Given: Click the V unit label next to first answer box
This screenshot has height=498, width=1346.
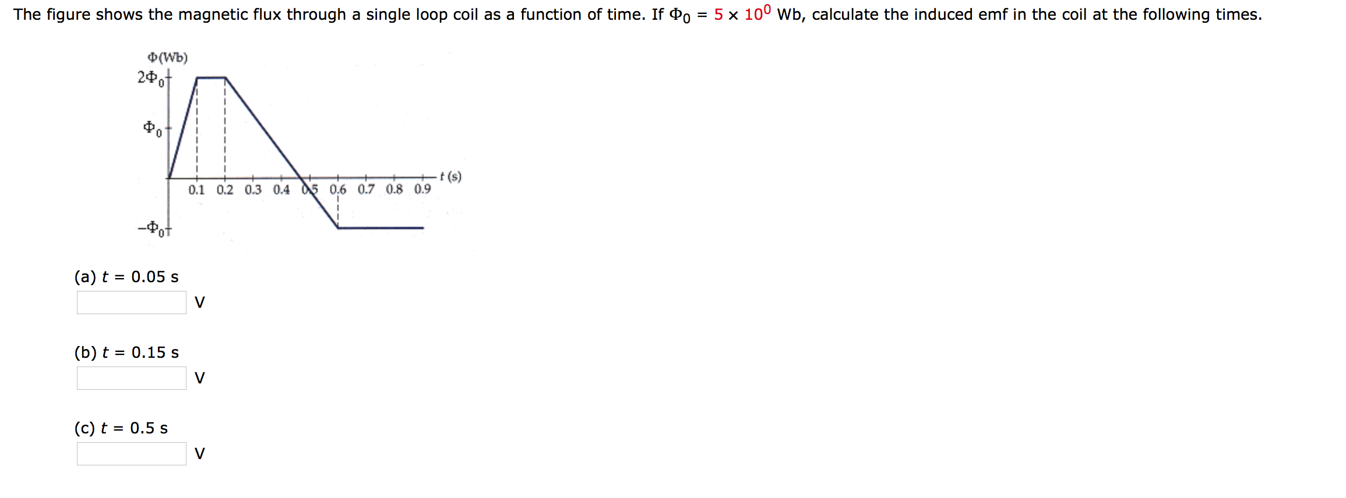Looking at the screenshot, I should 200,302.
